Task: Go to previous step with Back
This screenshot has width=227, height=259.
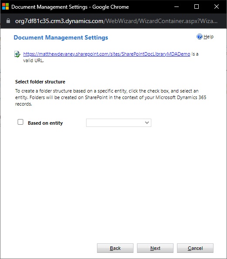Action: (115, 248)
